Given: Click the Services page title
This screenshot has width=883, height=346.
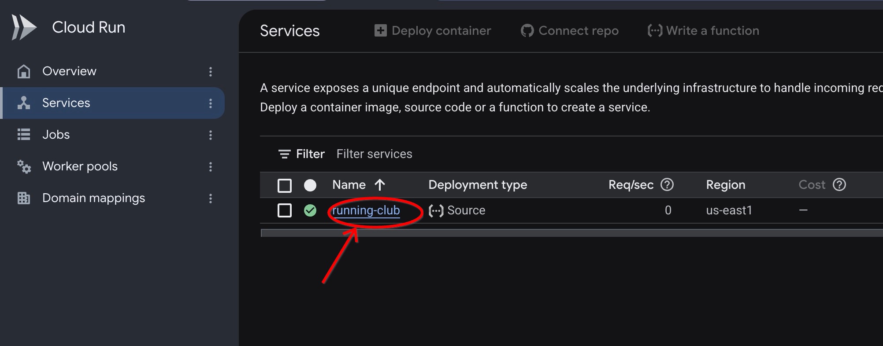Looking at the screenshot, I should click(x=289, y=31).
